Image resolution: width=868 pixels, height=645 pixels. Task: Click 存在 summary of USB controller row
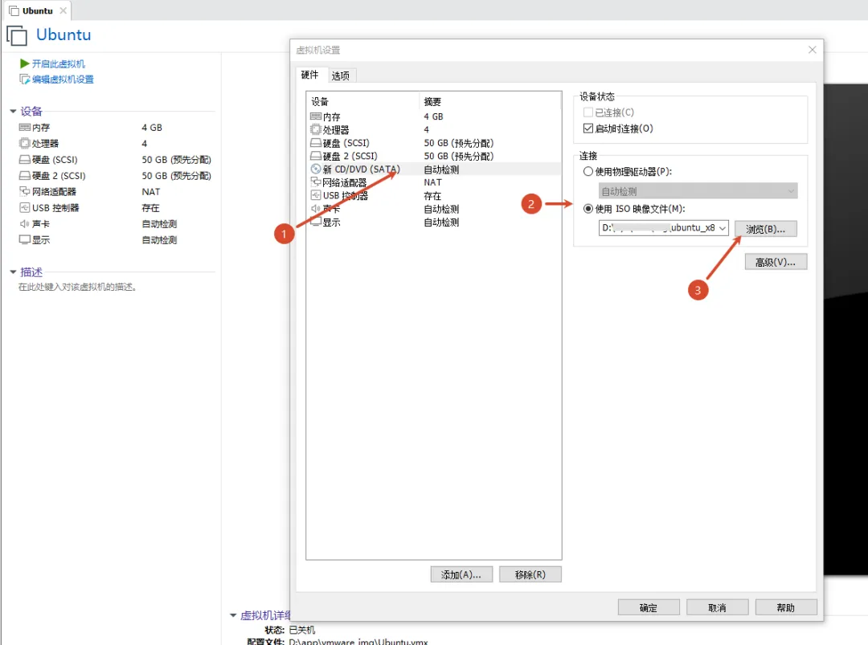tap(432, 196)
